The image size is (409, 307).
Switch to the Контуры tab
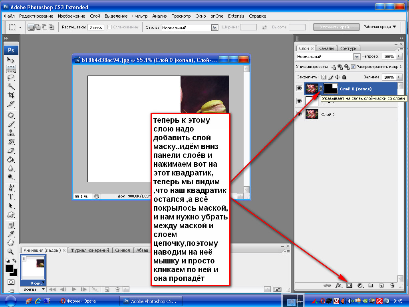348,48
